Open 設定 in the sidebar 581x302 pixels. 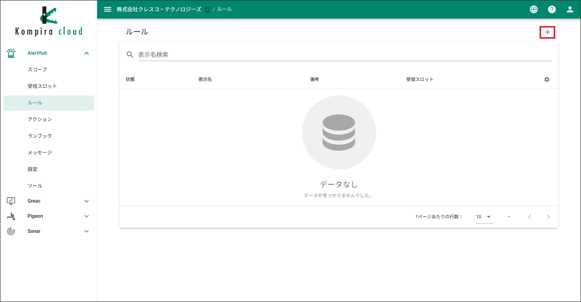pos(49,169)
